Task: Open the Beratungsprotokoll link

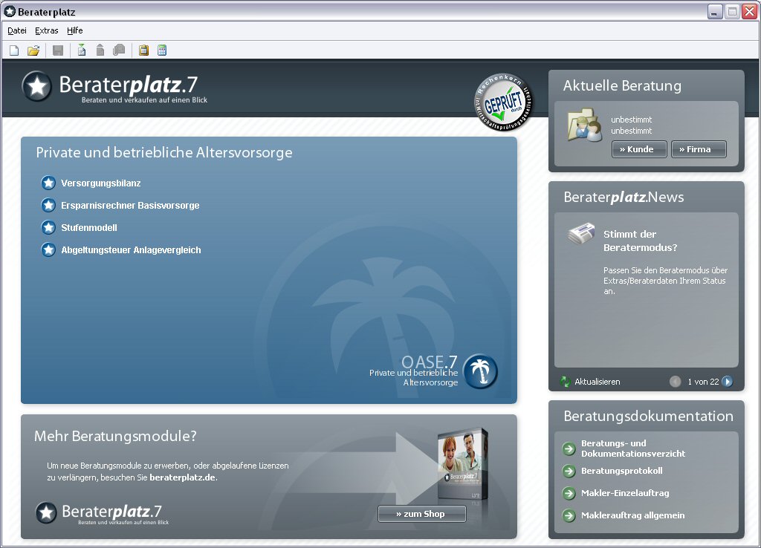Action: pos(622,471)
